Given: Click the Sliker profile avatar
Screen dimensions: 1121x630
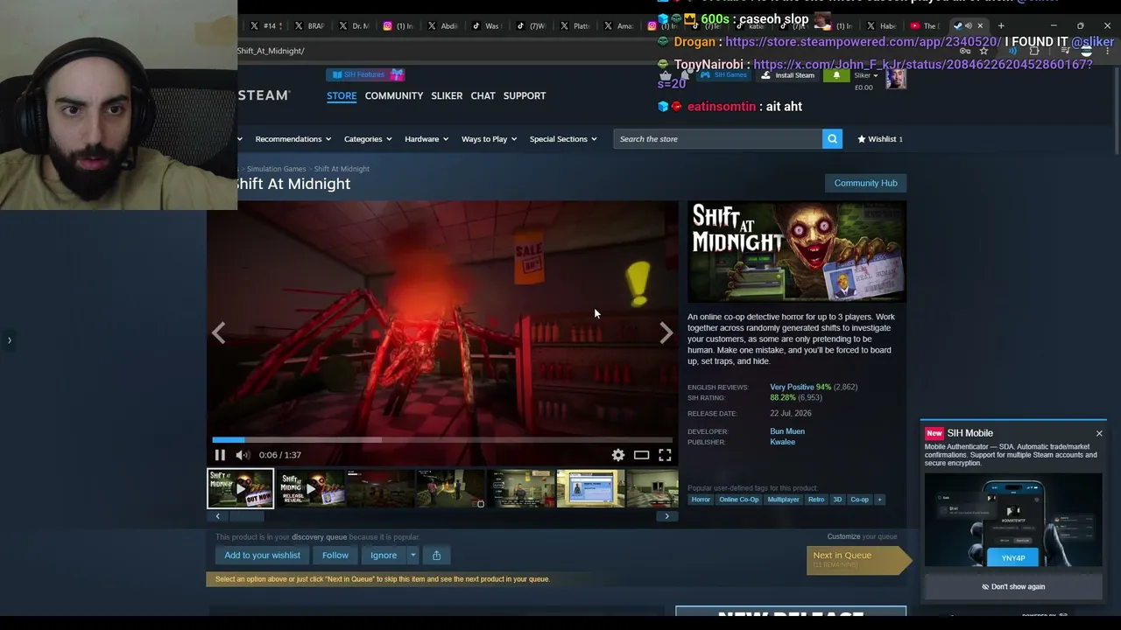Looking at the screenshot, I should [x=895, y=79].
